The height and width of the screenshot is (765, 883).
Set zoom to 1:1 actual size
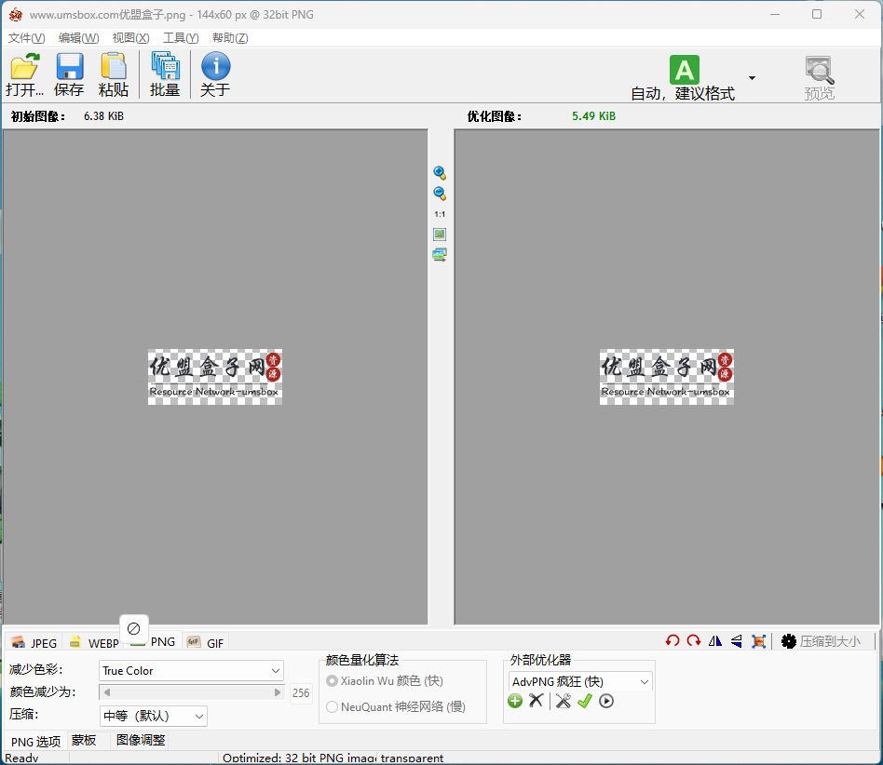click(x=440, y=214)
